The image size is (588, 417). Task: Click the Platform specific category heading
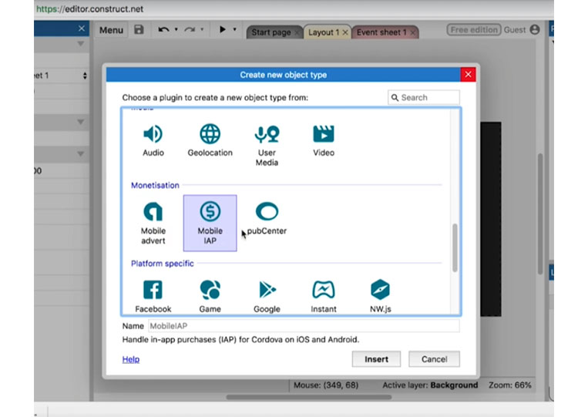pyautogui.click(x=163, y=264)
